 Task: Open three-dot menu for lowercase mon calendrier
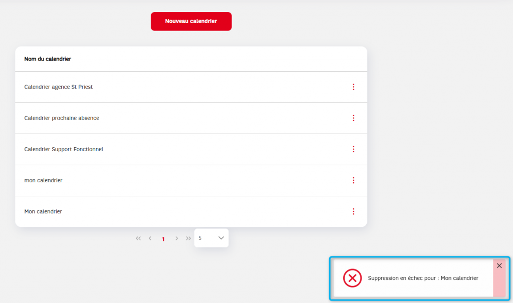pos(353,180)
